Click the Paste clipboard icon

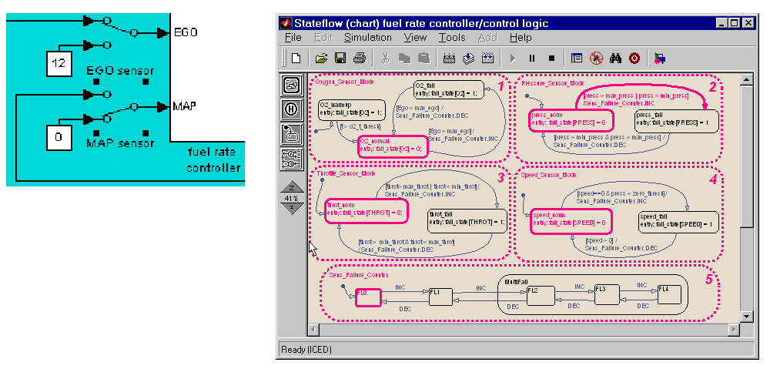point(423,59)
